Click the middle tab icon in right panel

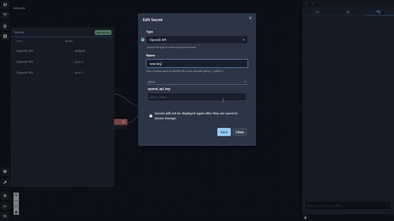(x=348, y=12)
